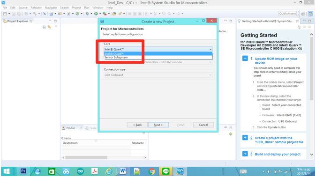Click Home icon in Getting Started panel
This screenshot has height=177, width=316.
point(299,27)
